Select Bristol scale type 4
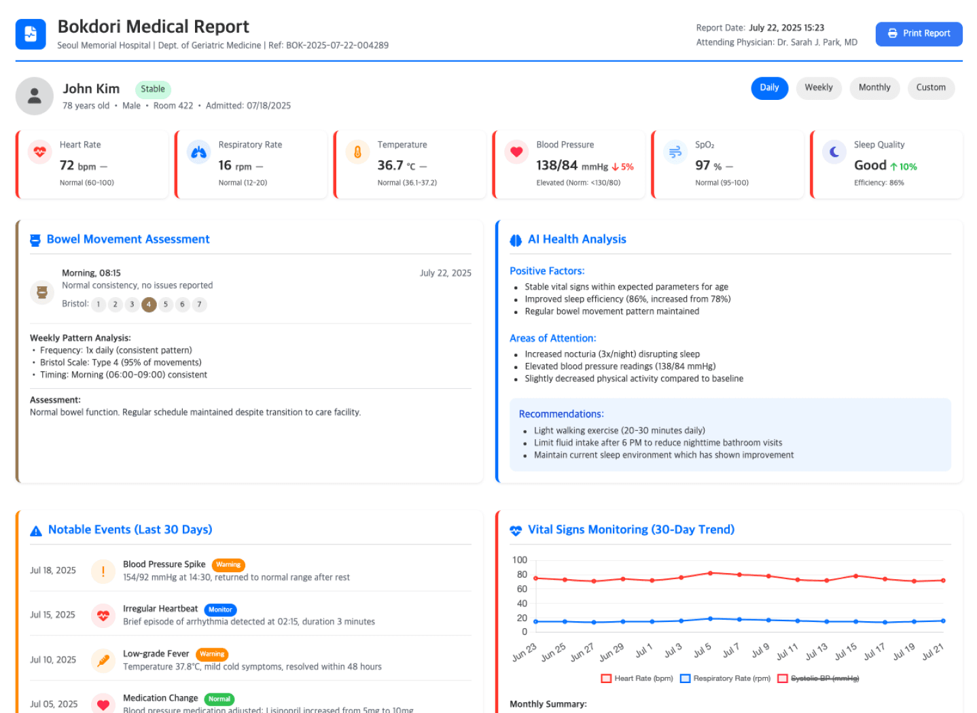 [x=149, y=305]
